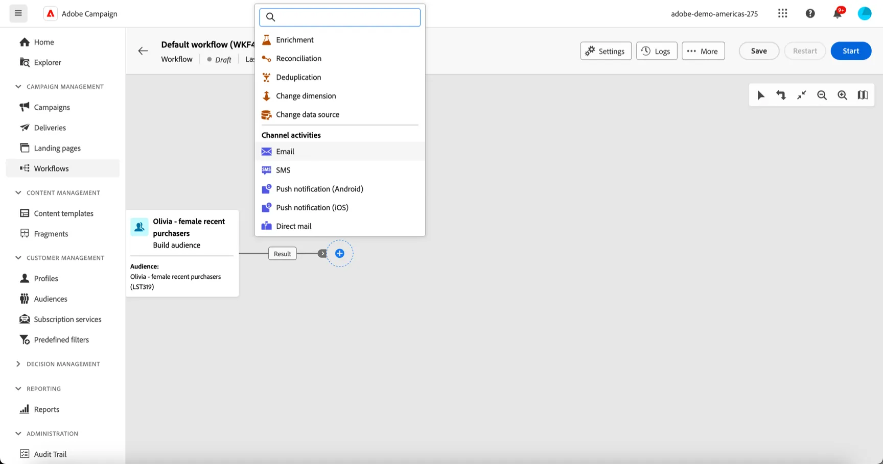Image resolution: width=883 pixels, height=464 pixels.
Task: Open workflow Settings
Action: pyautogui.click(x=606, y=51)
